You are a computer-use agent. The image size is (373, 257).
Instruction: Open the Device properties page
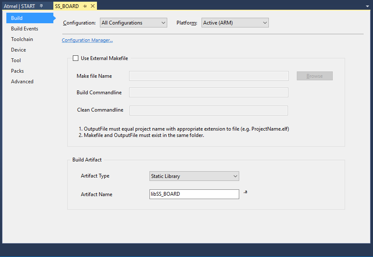(19, 50)
